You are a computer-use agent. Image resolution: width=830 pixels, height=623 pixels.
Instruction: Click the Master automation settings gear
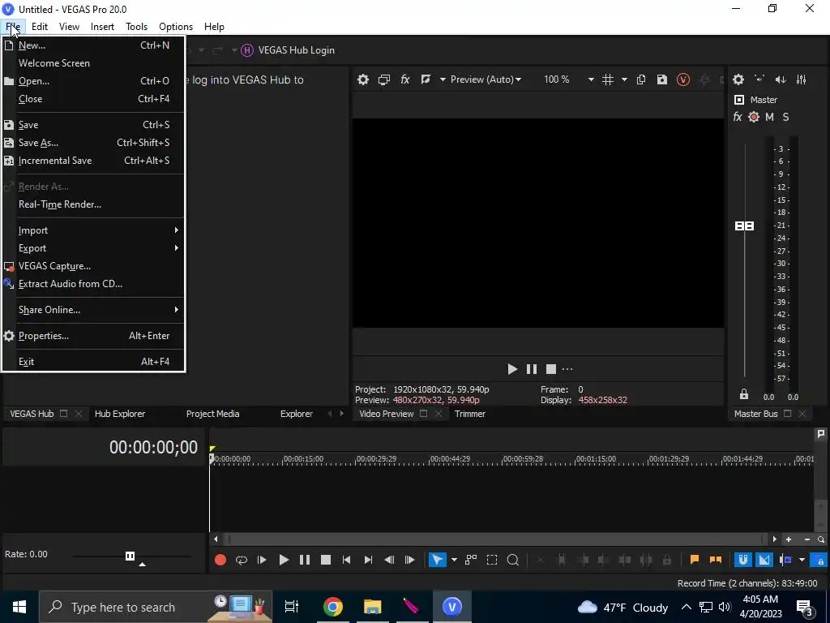[754, 117]
